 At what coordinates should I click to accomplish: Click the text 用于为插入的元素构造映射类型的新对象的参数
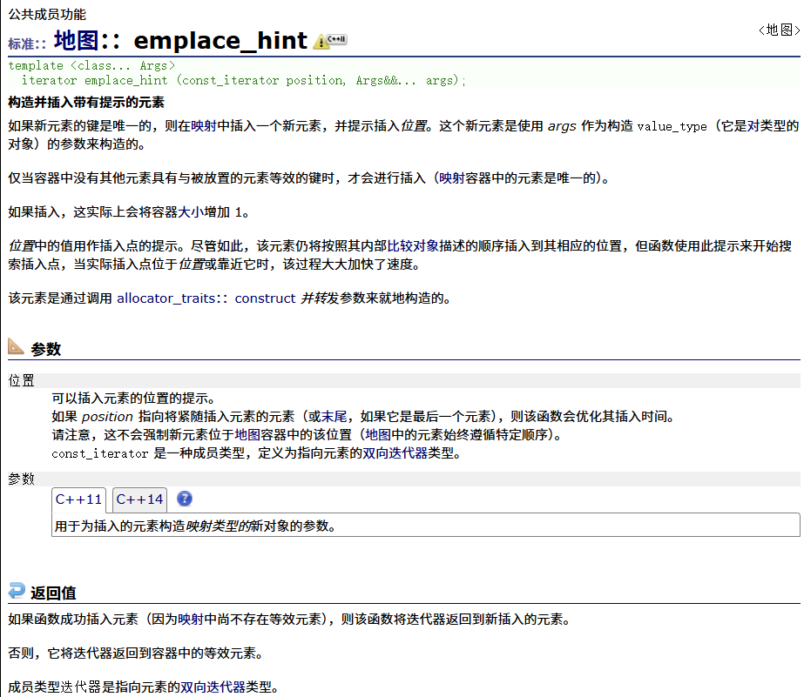(x=195, y=526)
